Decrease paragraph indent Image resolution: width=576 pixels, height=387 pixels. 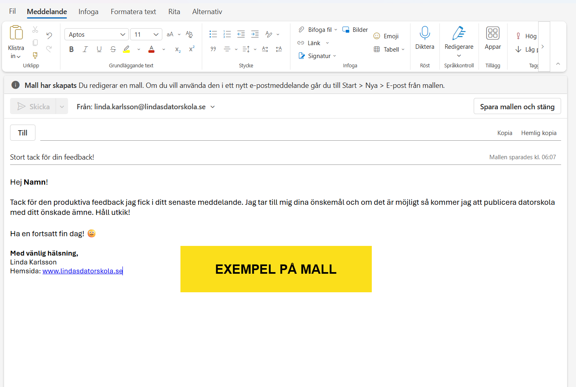tap(241, 34)
